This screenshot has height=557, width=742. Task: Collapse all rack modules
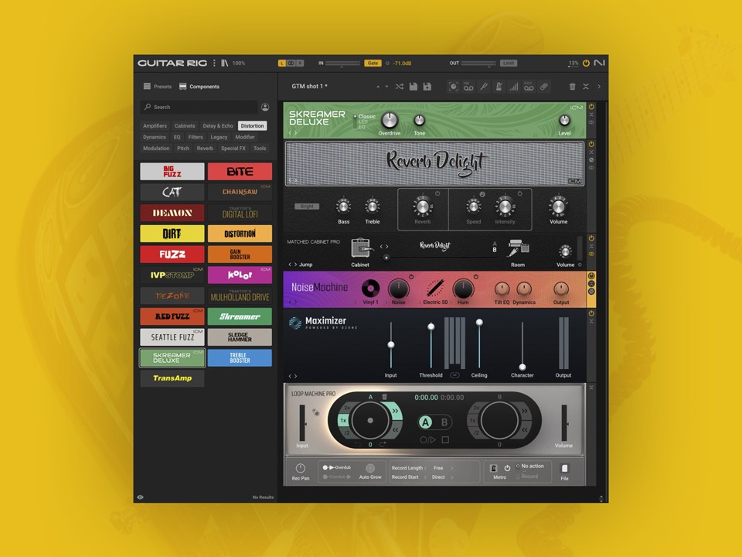click(x=586, y=86)
